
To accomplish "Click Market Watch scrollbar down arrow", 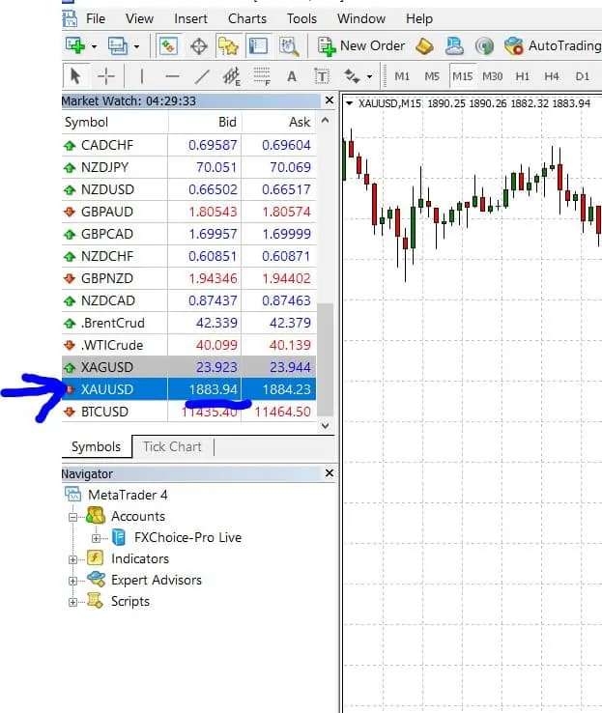I will coord(325,426).
